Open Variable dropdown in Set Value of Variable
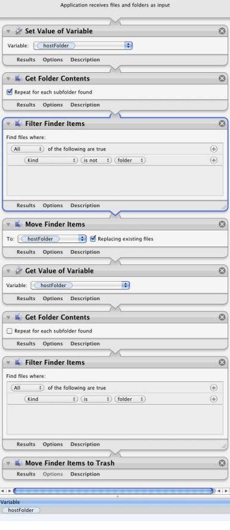Screen dimensions: 230x530 (x=83, y=45)
